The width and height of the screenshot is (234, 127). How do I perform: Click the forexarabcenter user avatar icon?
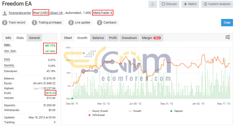pyautogui.click(x=5, y=13)
